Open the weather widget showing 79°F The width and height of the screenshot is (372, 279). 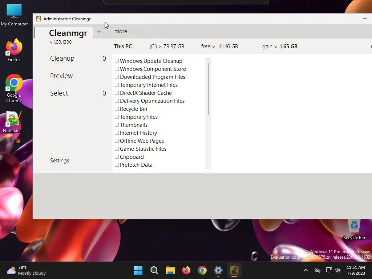point(26,270)
